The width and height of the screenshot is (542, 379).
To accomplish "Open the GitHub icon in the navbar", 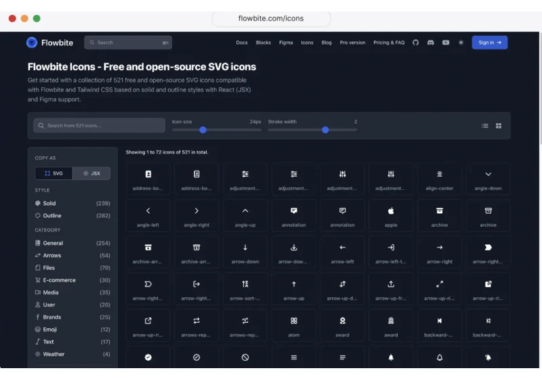I will 415,43.
